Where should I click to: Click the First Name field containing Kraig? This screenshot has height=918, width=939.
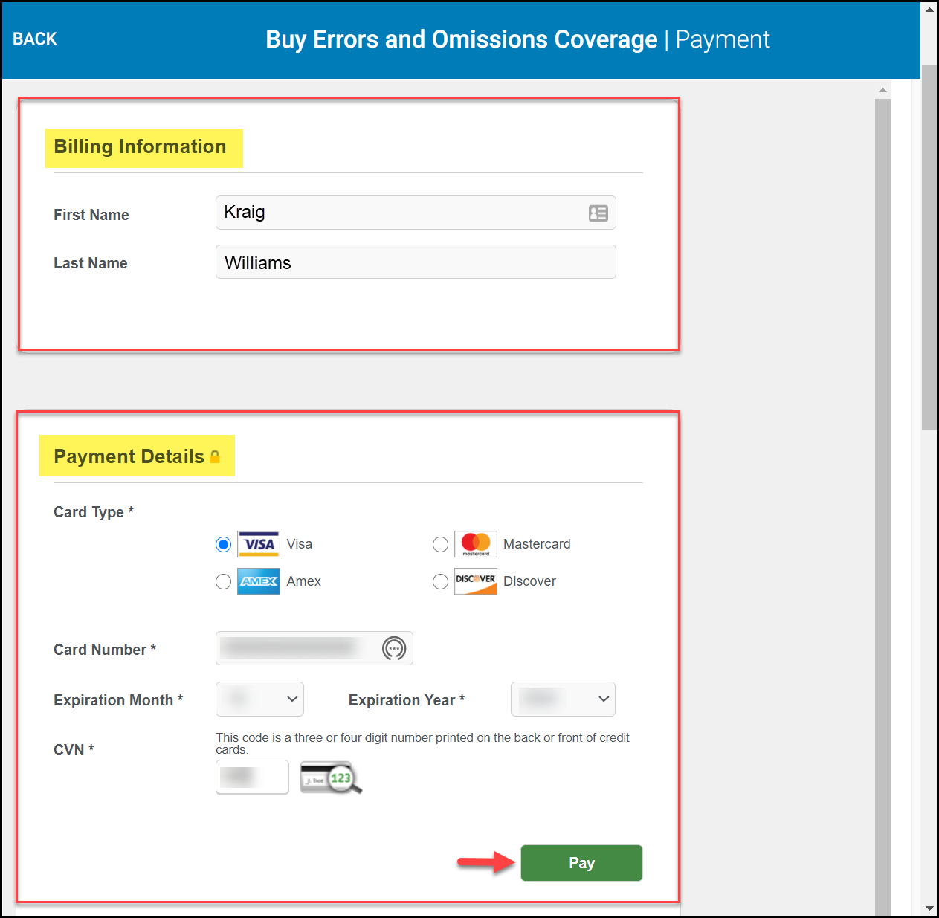(x=416, y=213)
